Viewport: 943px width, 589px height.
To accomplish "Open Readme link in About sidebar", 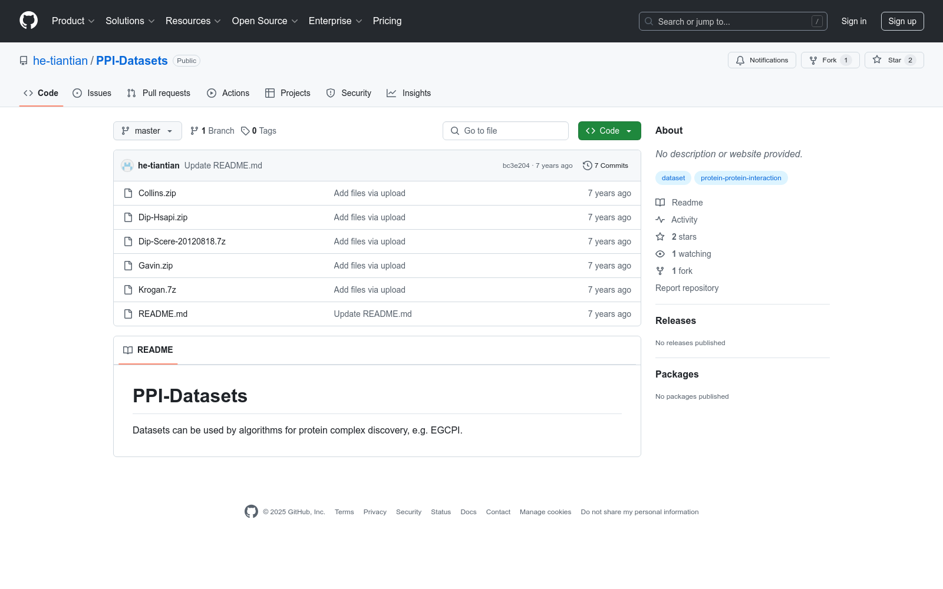I will (680, 203).
